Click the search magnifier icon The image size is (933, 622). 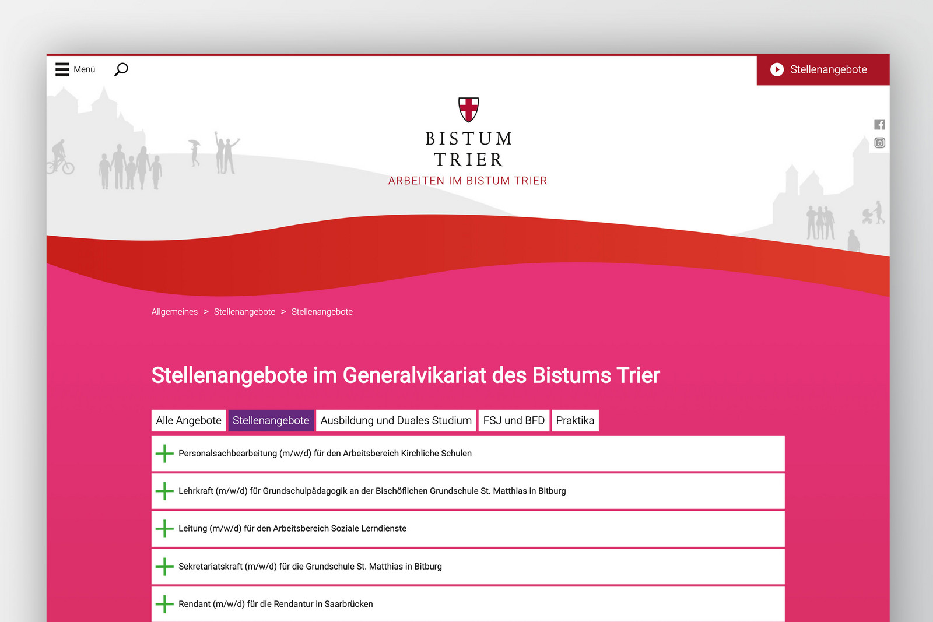coord(121,69)
